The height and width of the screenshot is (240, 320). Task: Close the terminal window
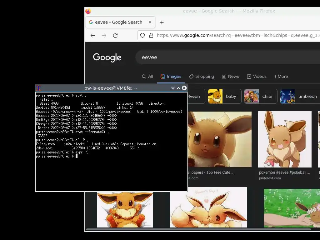[184, 88]
